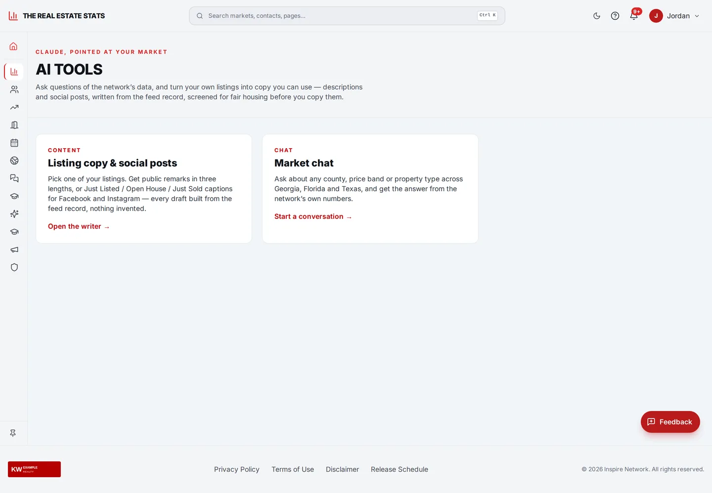Click The Real Estate Stats logo
The height and width of the screenshot is (493, 712).
coord(57,16)
